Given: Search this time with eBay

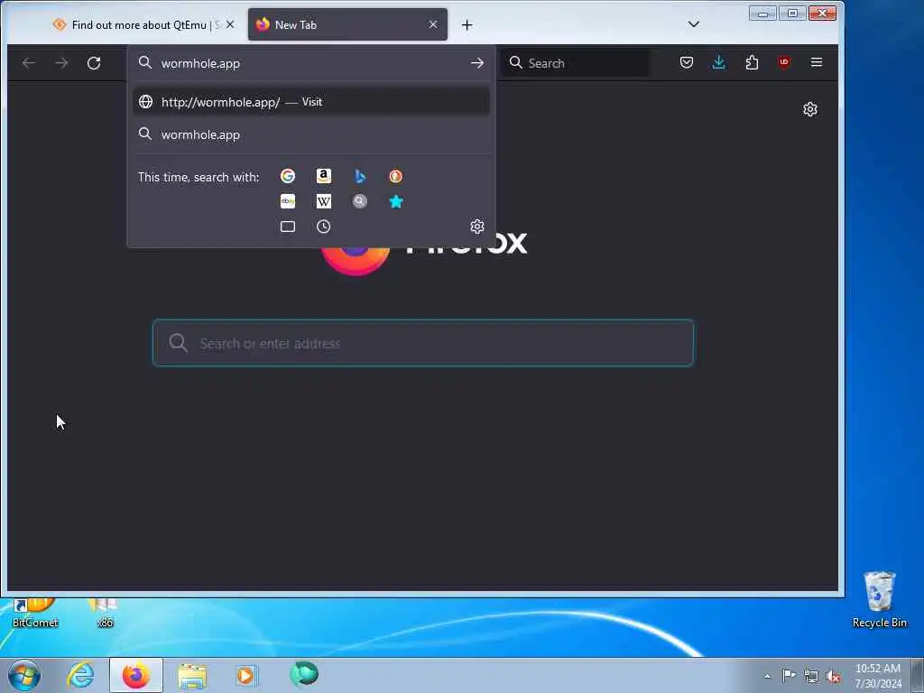Looking at the screenshot, I should tap(288, 201).
